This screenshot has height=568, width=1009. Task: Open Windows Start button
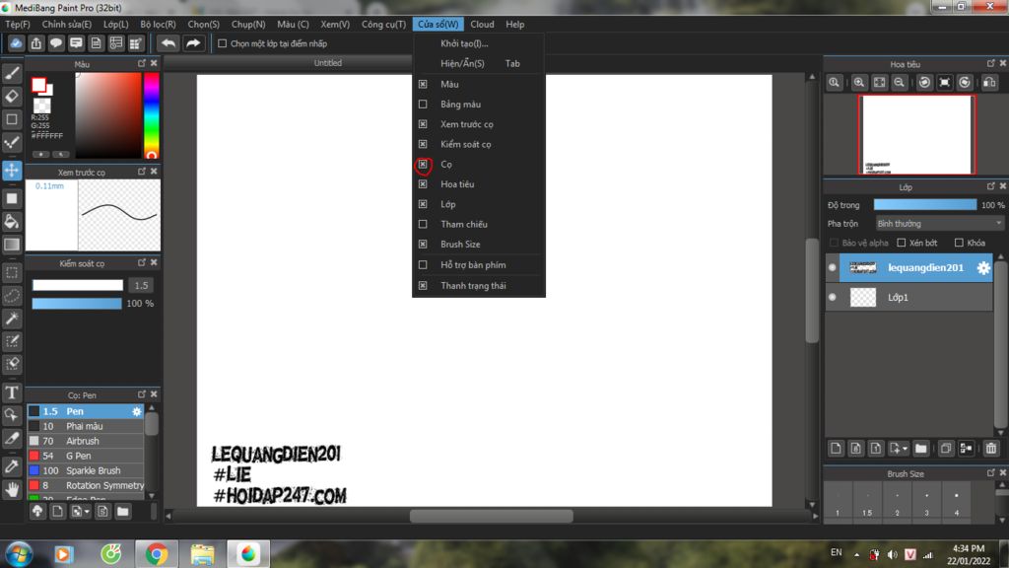pyautogui.click(x=19, y=554)
